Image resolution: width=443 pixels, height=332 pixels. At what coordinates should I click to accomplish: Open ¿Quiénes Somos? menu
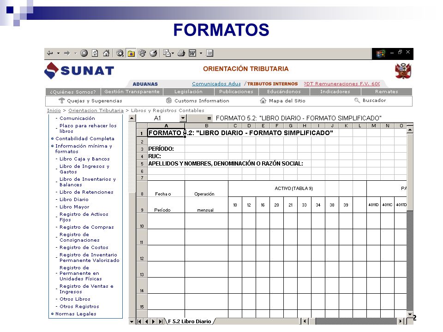click(73, 92)
